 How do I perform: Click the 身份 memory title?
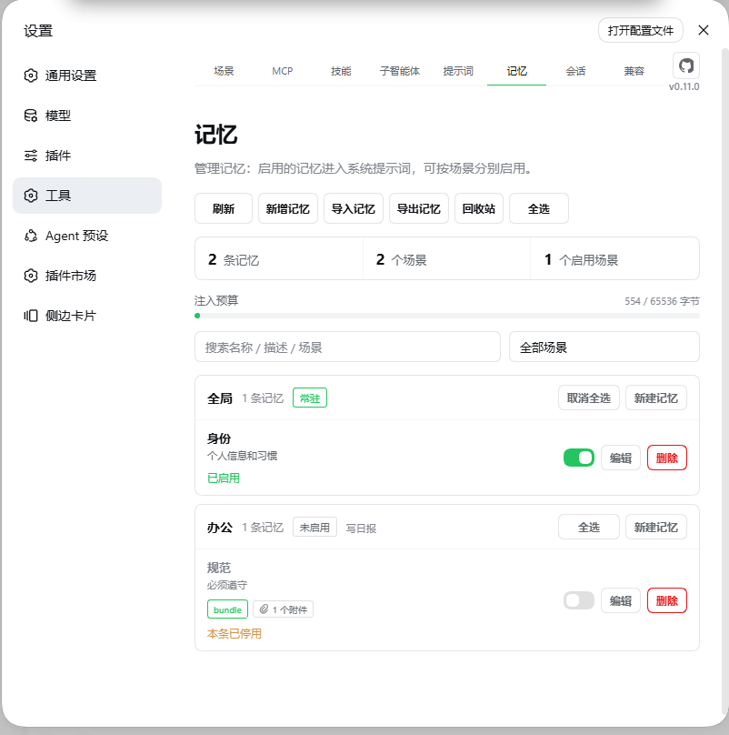click(x=219, y=438)
